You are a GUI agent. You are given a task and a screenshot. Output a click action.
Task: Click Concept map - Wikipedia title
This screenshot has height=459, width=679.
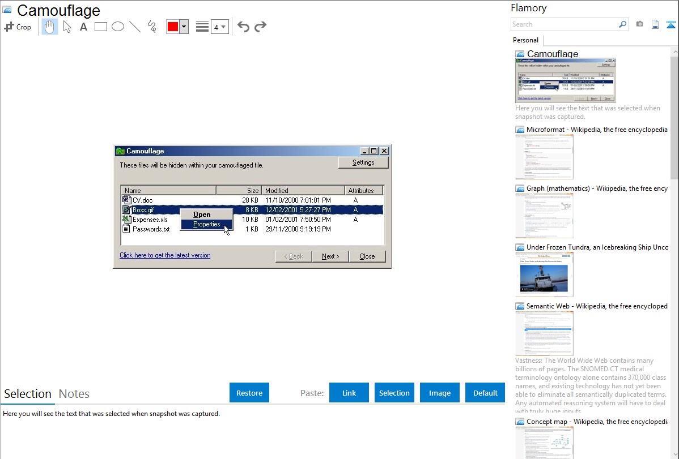coord(597,421)
